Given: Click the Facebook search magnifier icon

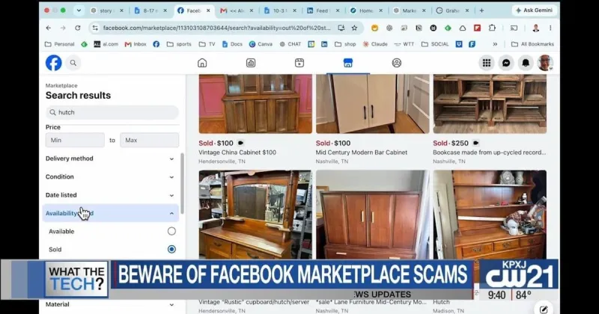Looking at the screenshot, I should tap(73, 63).
